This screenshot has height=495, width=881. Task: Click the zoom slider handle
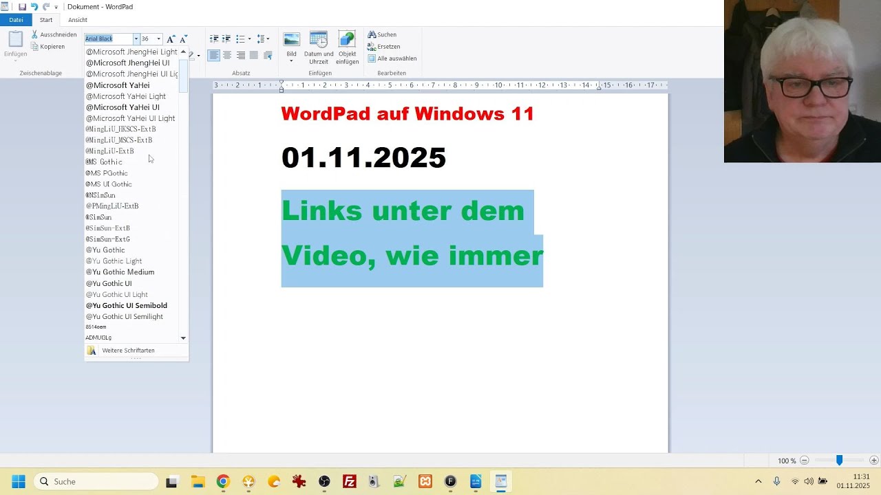(x=839, y=461)
